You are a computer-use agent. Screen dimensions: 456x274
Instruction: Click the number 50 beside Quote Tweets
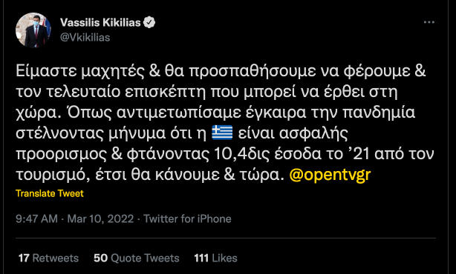(x=100, y=258)
